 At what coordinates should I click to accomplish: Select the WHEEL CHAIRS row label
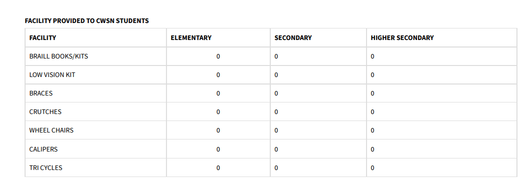[x=51, y=130]
